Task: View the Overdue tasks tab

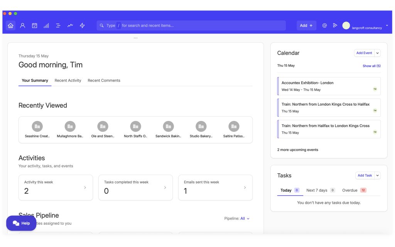Action: click(x=354, y=190)
